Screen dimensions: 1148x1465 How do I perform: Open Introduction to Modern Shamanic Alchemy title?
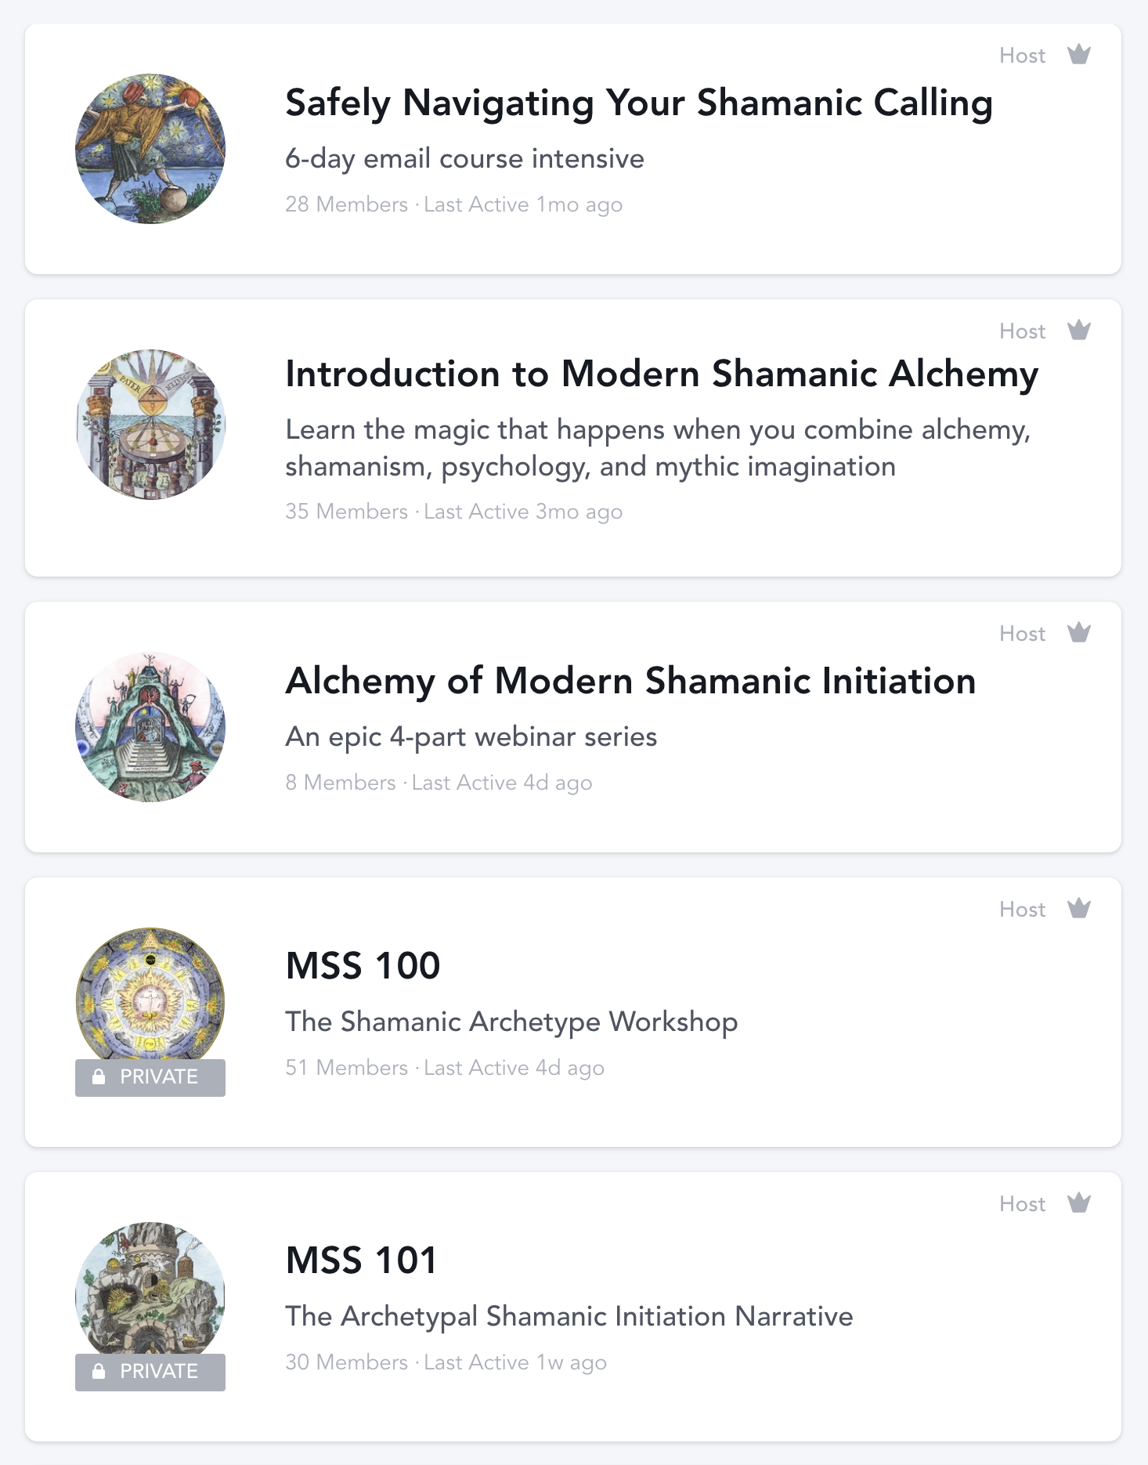click(662, 374)
